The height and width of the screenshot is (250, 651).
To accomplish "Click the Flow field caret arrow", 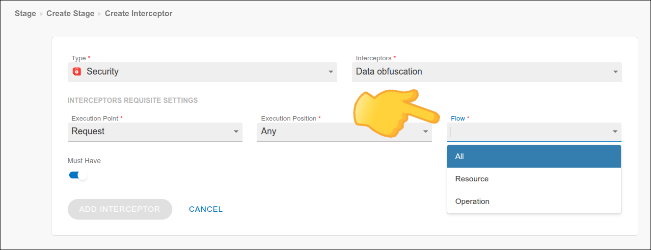I will 615,132.
